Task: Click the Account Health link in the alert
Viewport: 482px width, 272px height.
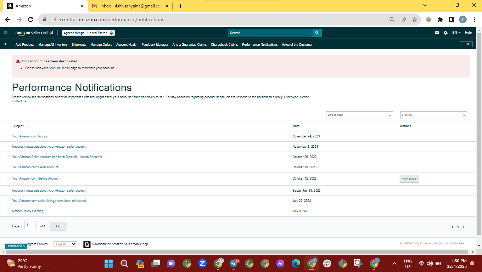Action: pos(59,68)
